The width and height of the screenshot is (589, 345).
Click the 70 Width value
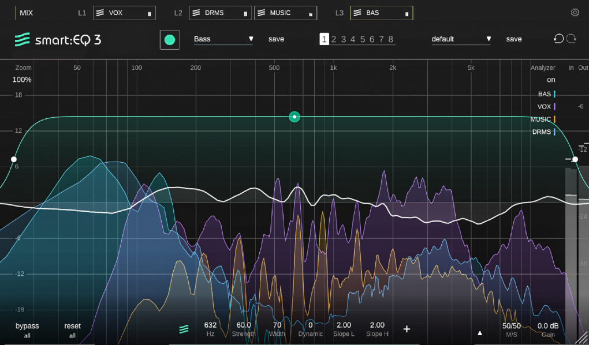277,325
